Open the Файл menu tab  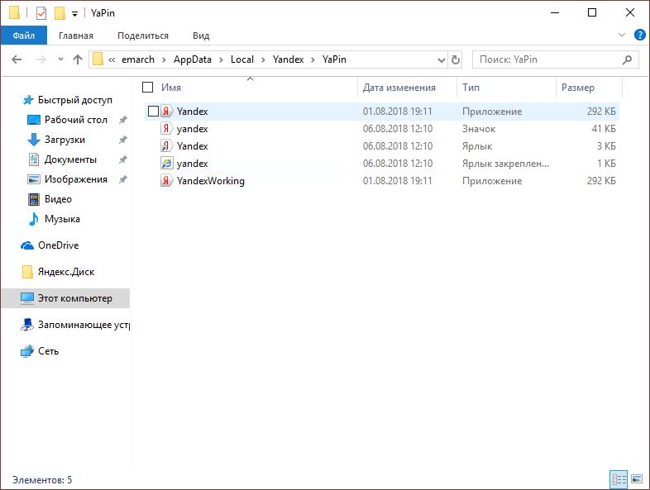tap(23, 36)
